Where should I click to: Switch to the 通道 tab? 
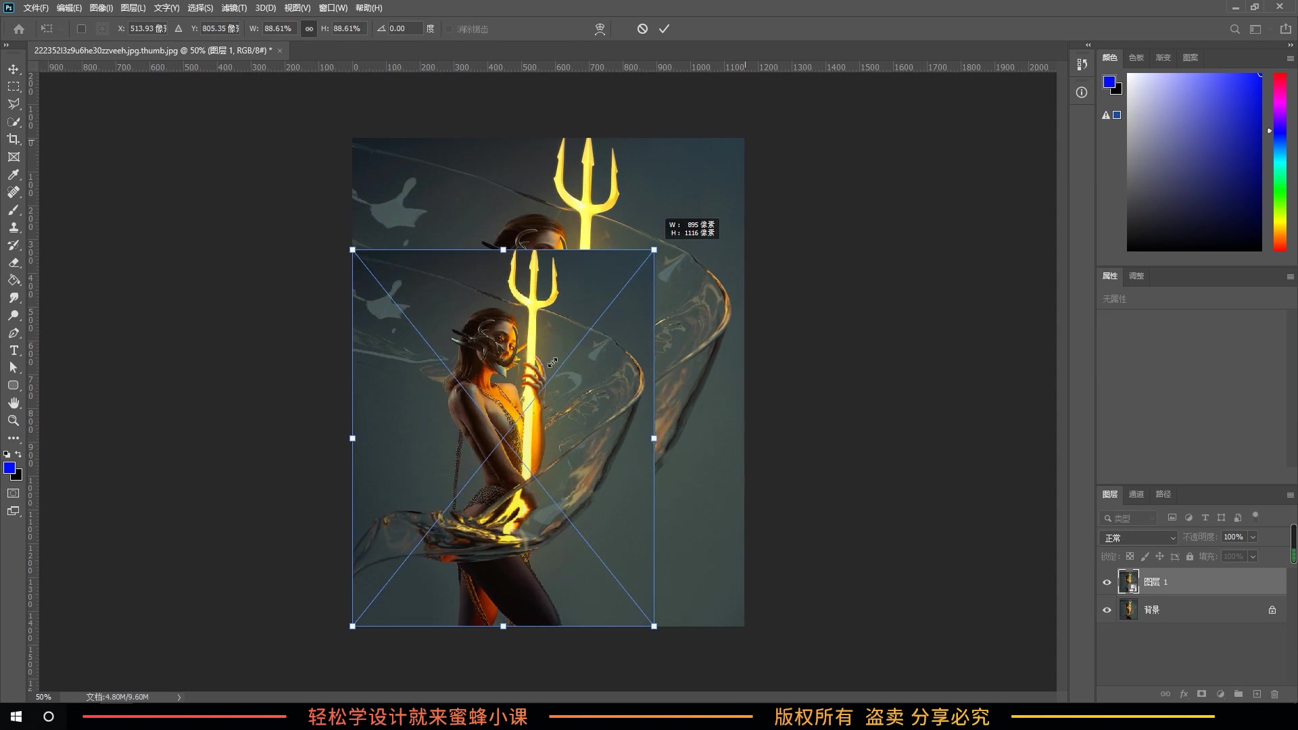tap(1136, 494)
